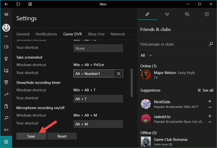Click the Online (1) header
The height and width of the screenshot is (148, 217).
[x=148, y=66]
